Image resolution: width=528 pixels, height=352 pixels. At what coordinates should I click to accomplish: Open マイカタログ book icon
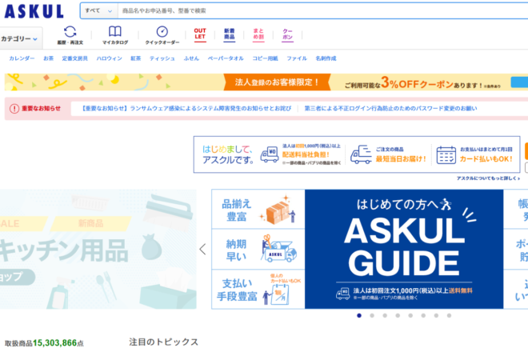point(115,35)
